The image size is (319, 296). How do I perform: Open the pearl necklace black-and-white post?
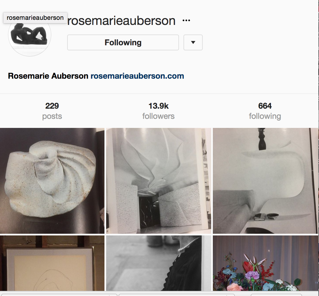pos(158,263)
